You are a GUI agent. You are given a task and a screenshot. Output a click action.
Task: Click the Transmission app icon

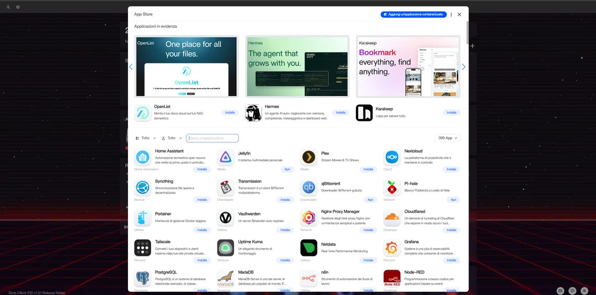(225, 187)
